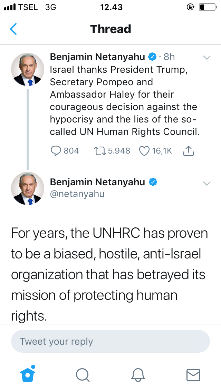Tap the back arrow in header
This screenshot has height=392, width=221.
(x=13, y=29)
